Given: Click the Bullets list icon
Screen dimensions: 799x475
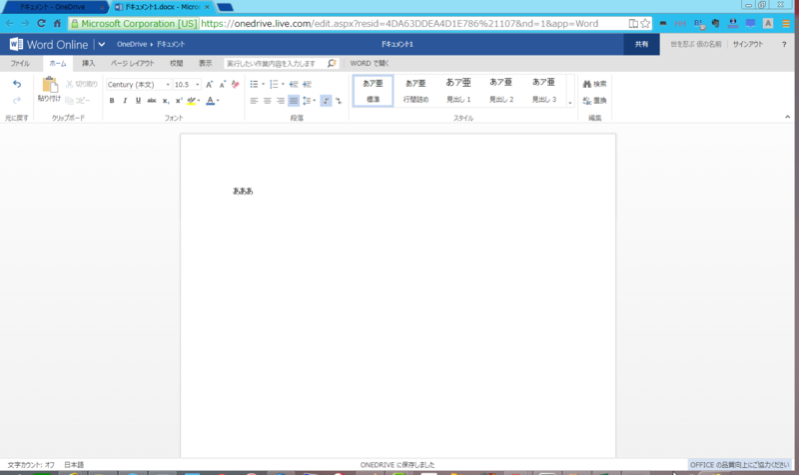Looking at the screenshot, I should tap(254, 84).
